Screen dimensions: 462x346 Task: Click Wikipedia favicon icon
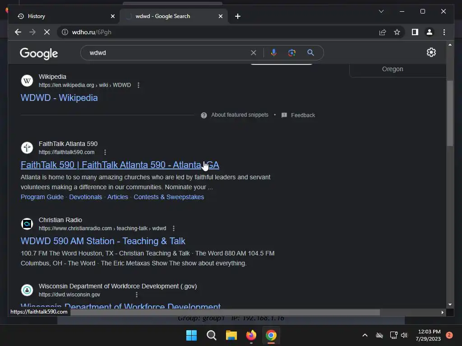[x=27, y=81]
